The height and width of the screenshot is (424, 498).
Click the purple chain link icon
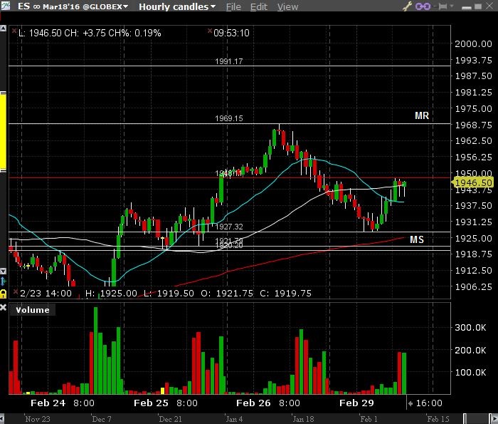point(422,6)
